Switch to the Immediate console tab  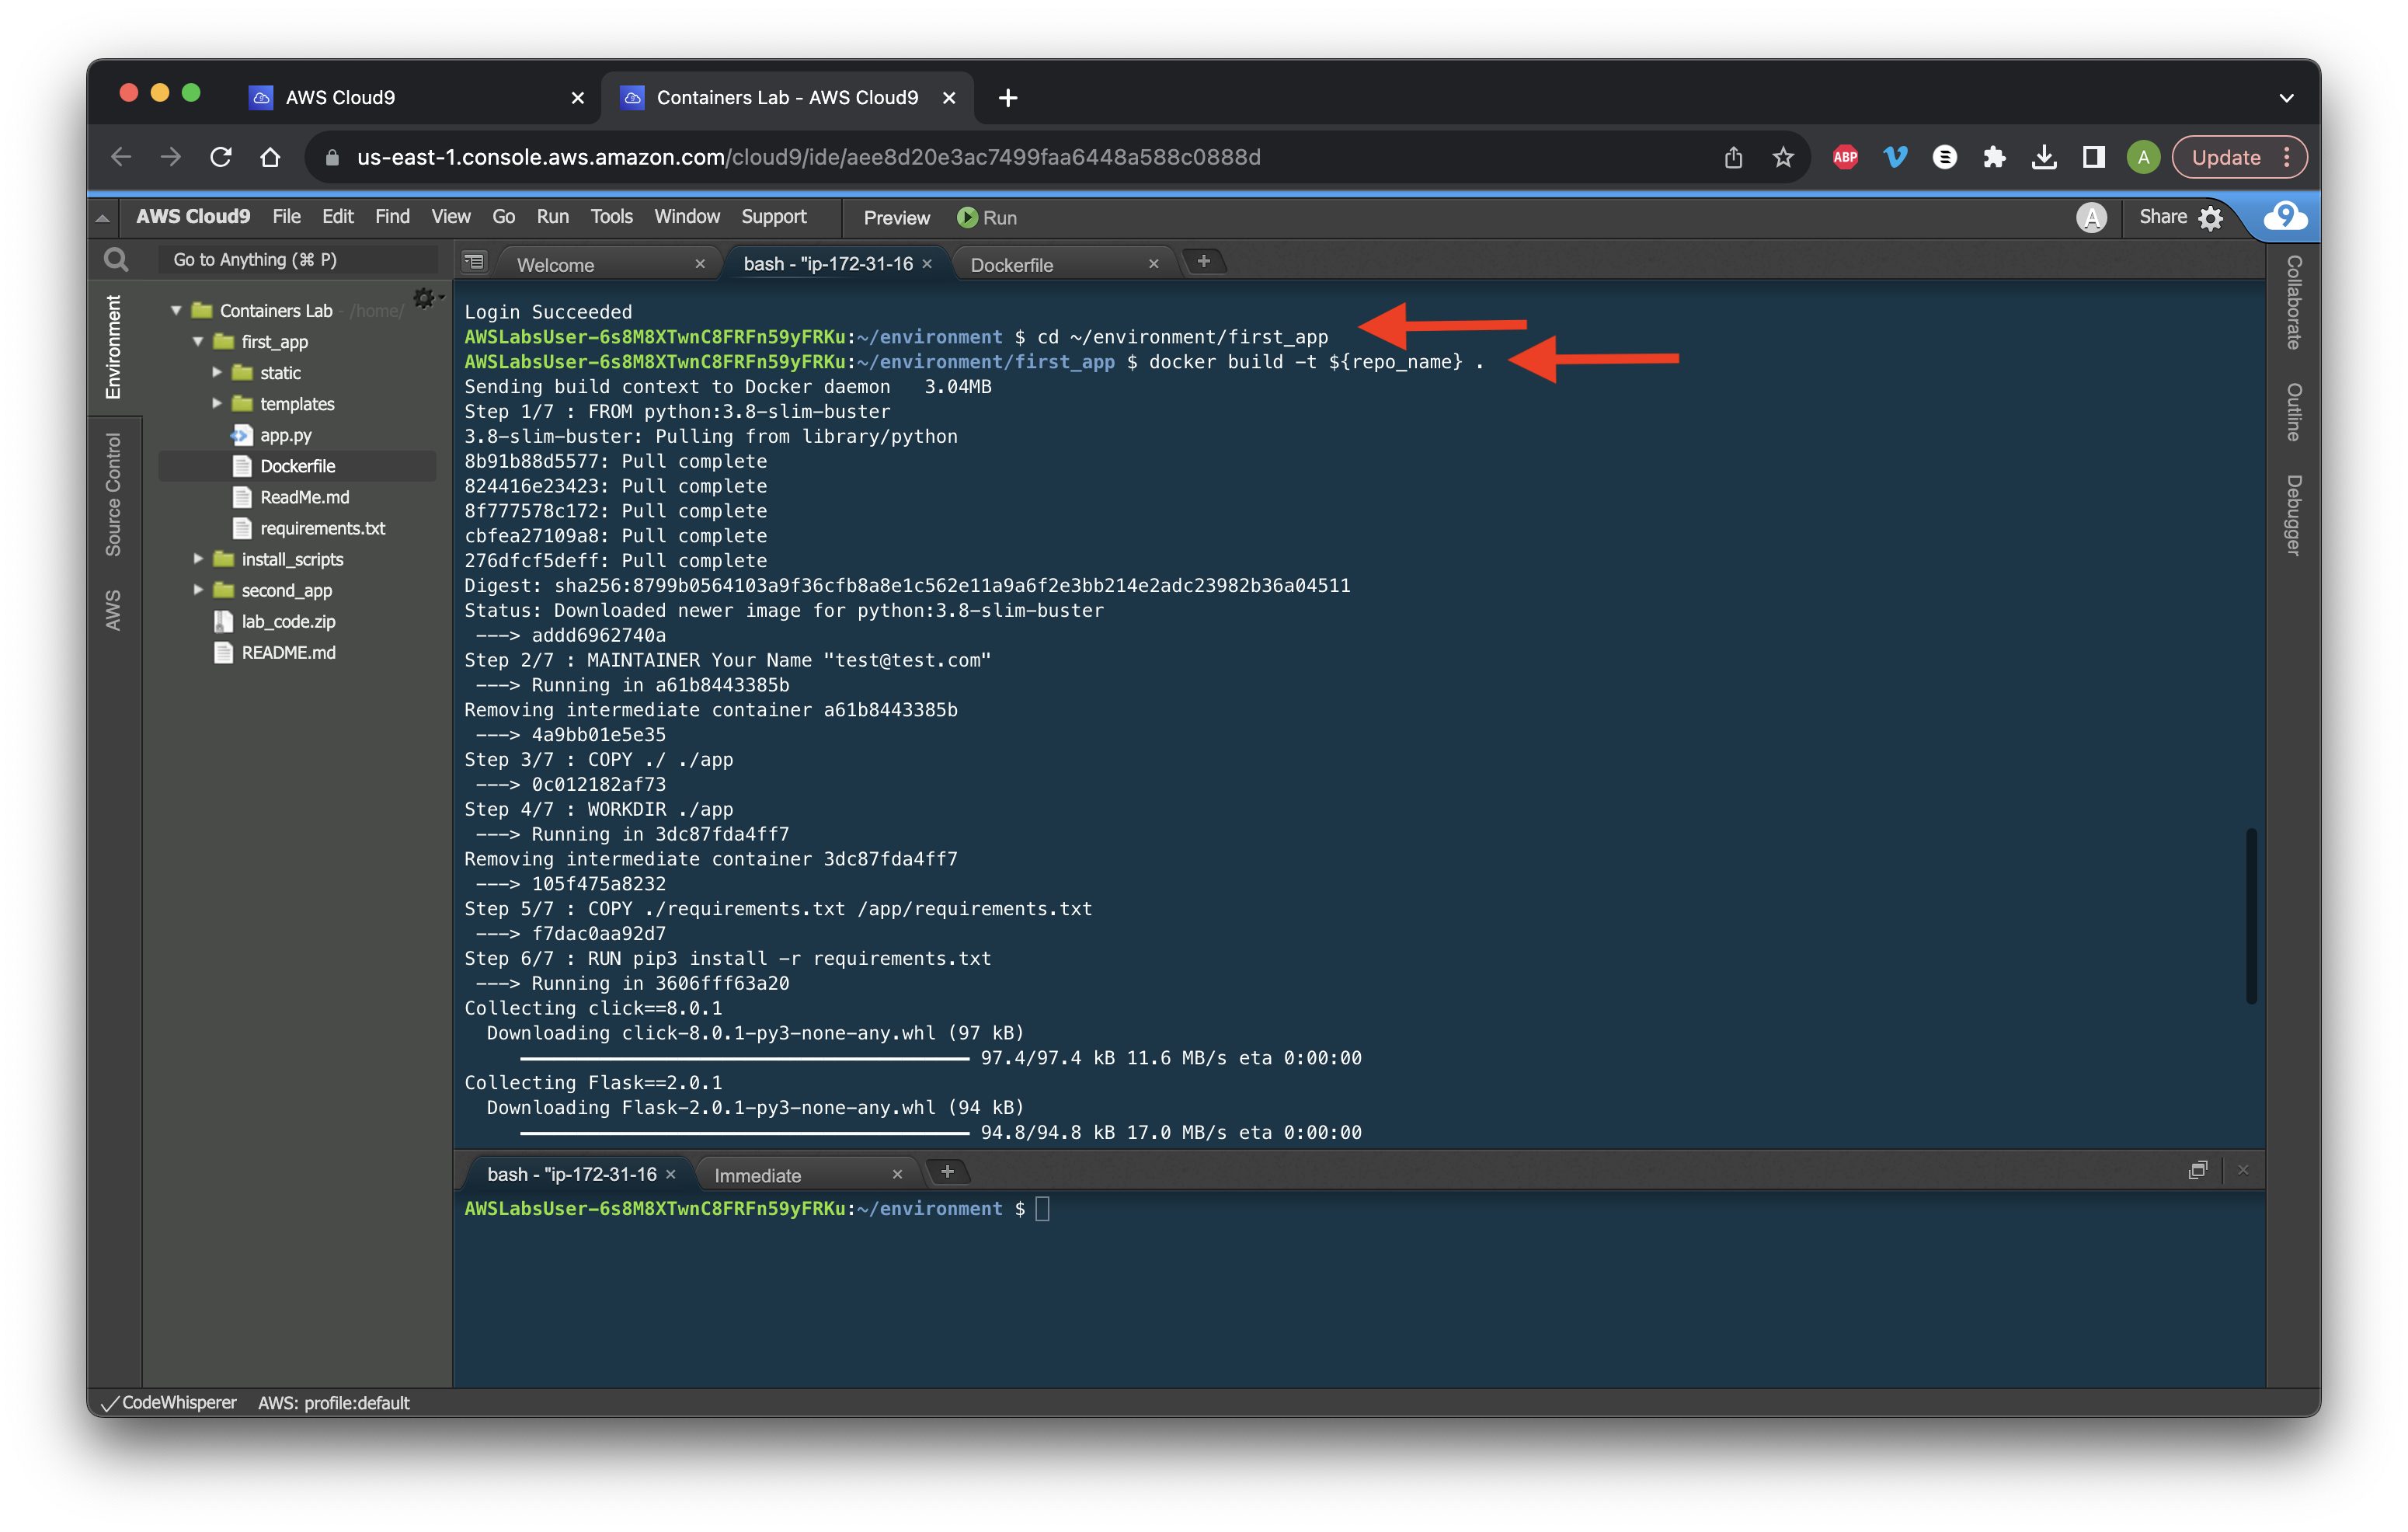pos(757,1175)
